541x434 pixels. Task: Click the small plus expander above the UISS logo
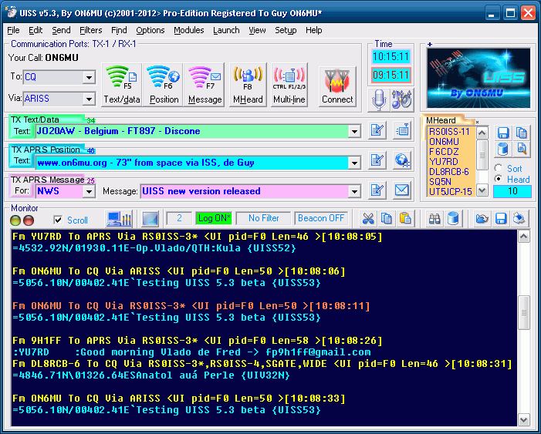[x=430, y=44]
